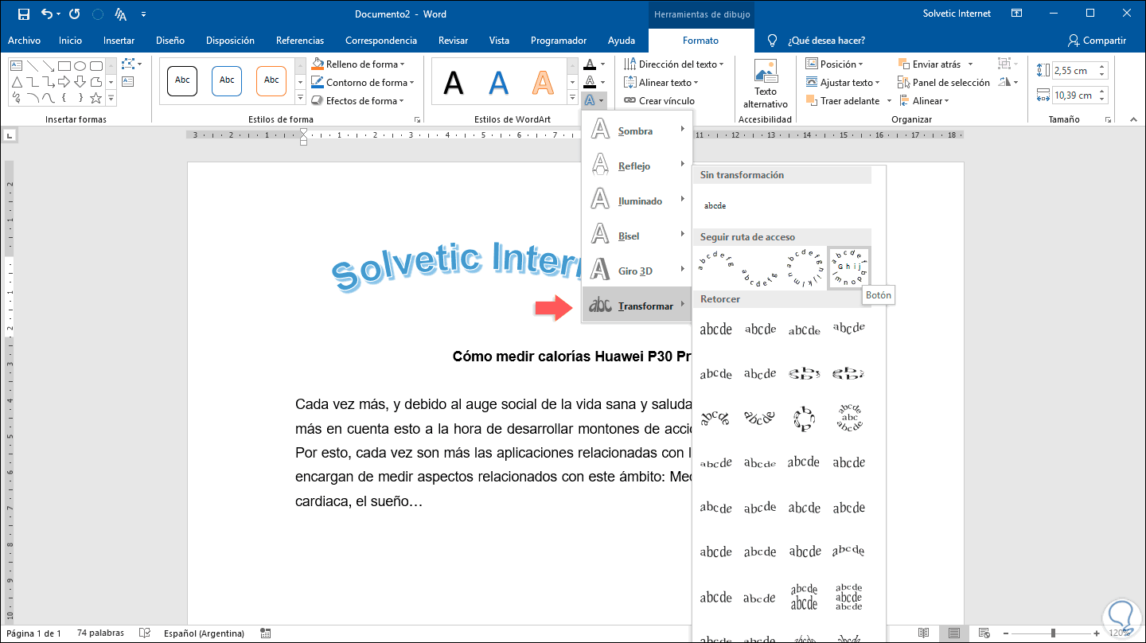
Task: Switch to the Vista tab
Action: pyautogui.click(x=499, y=41)
